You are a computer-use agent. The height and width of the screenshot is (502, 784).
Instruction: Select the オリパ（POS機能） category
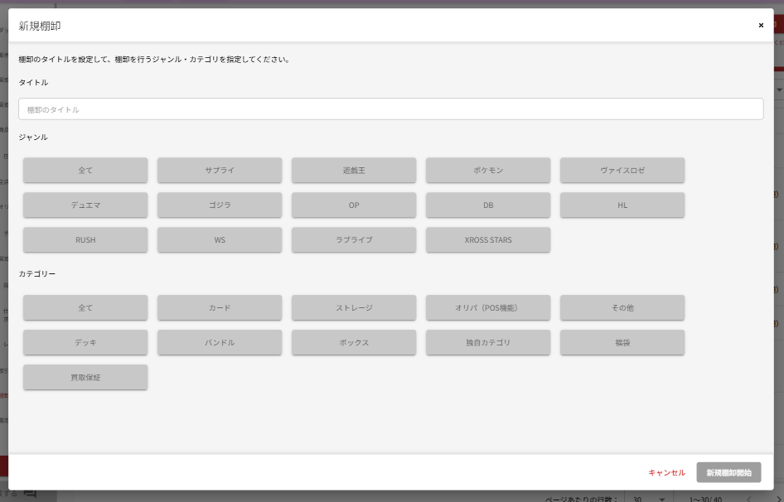(488, 308)
